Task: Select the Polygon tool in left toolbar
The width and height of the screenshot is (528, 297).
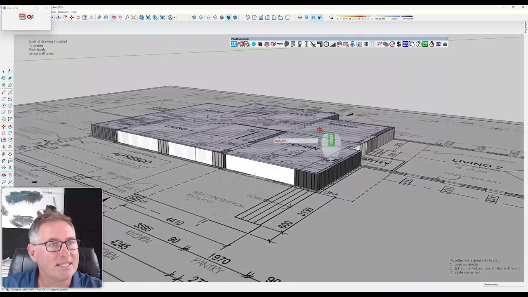Action: [x=10, y=105]
